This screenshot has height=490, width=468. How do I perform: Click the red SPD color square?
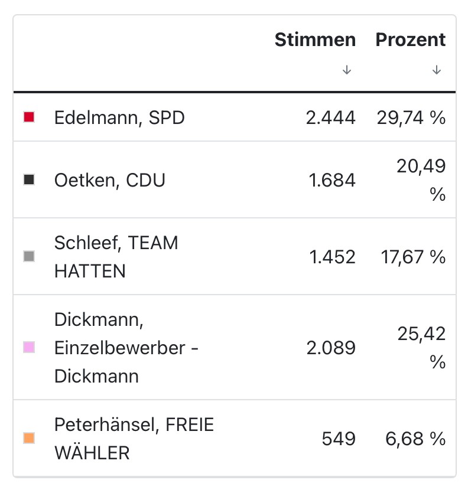coord(29,117)
